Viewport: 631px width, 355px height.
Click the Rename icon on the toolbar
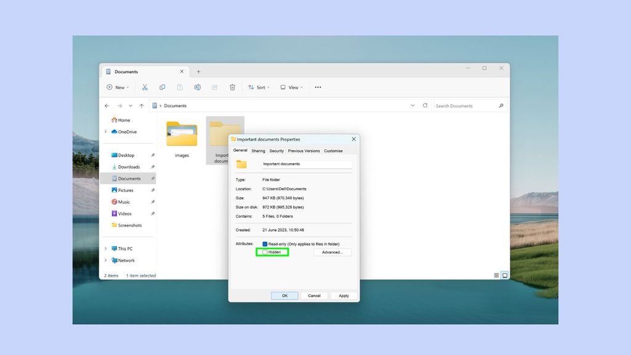(197, 87)
